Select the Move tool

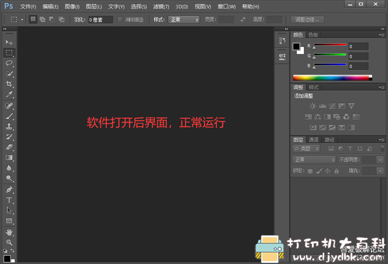9,42
